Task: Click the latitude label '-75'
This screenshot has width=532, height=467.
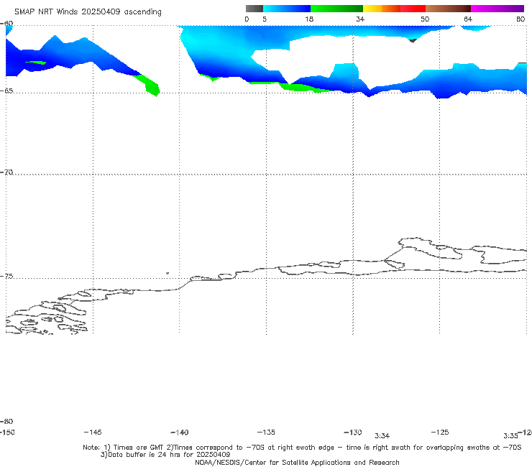Action: [x=6, y=276]
